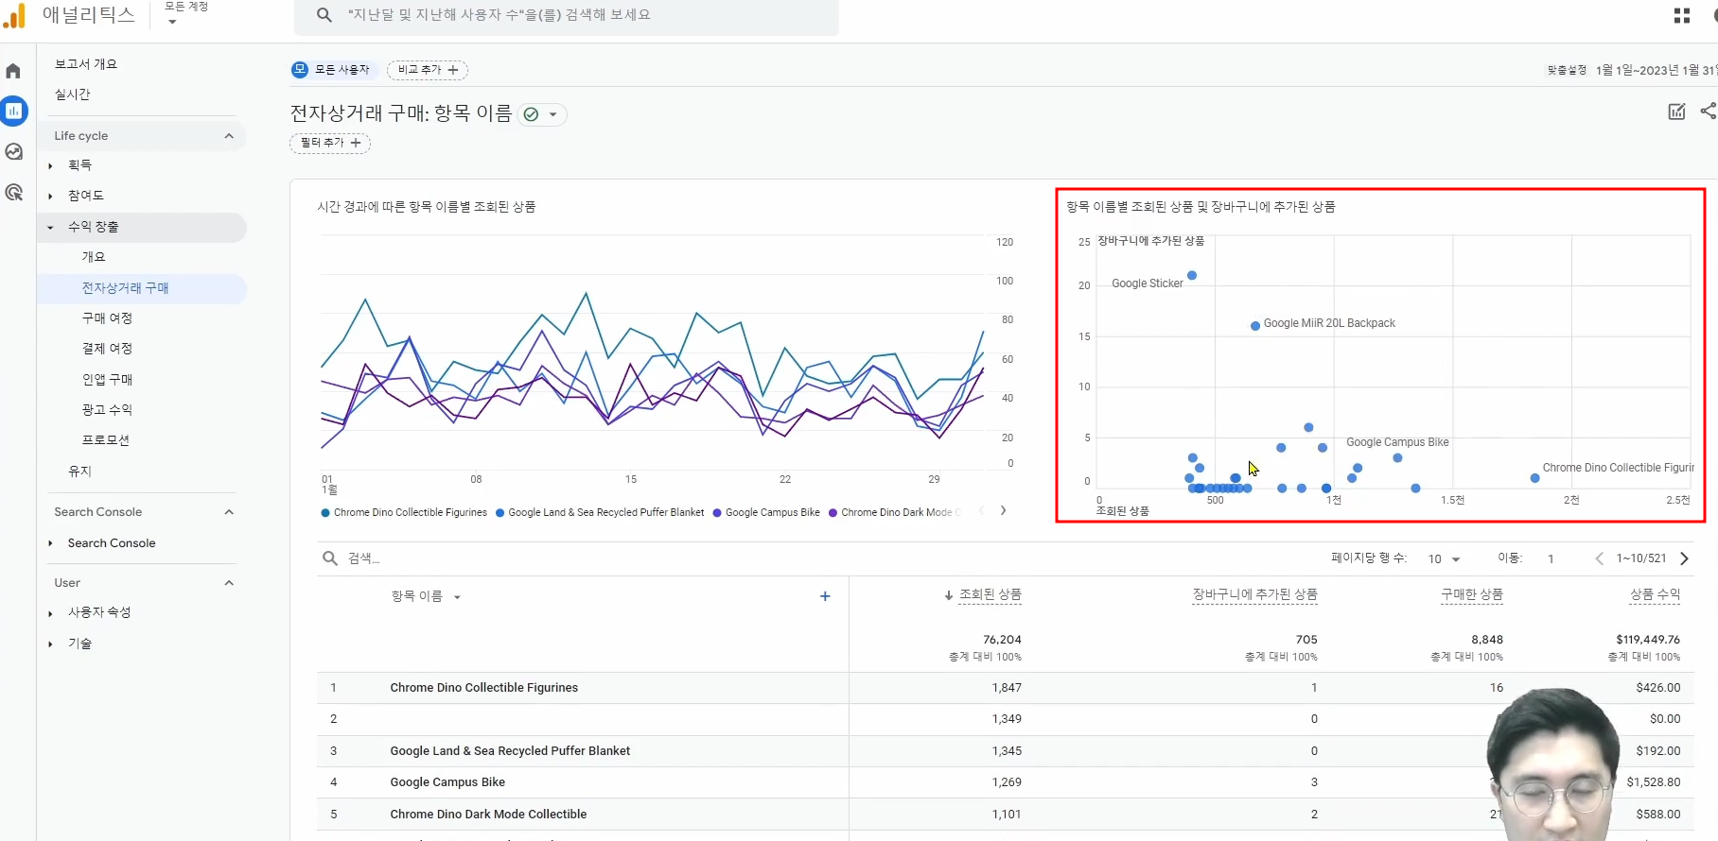Open the rows per page dropdown
This screenshot has width=1718, height=841.
click(x=1444, y=558)
